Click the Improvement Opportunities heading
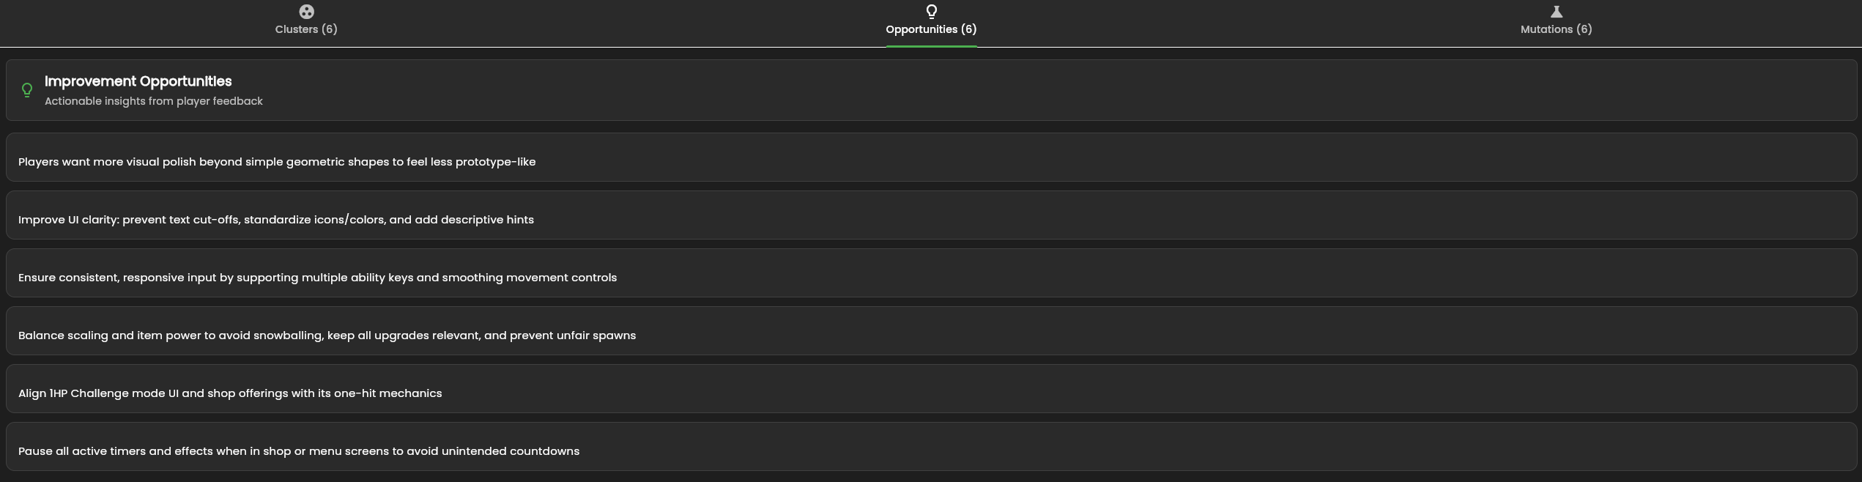This screenshot has width=1862, height=482. [x=138, y=81]
